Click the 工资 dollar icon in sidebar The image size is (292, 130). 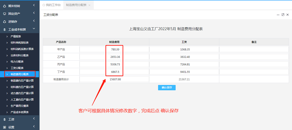[5, 119]
